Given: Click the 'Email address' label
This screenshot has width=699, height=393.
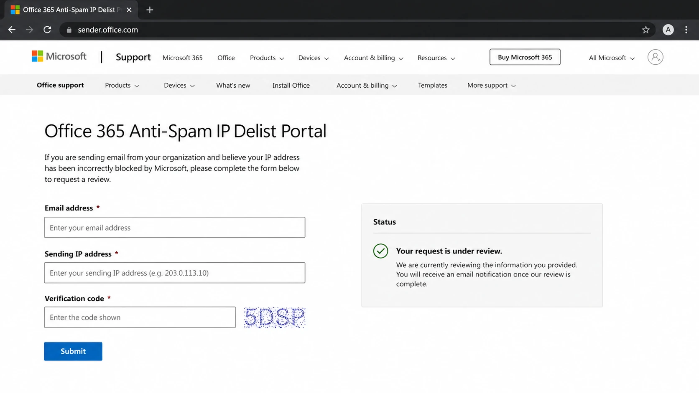Looking at the screenshot, I should tap(69, 208).
